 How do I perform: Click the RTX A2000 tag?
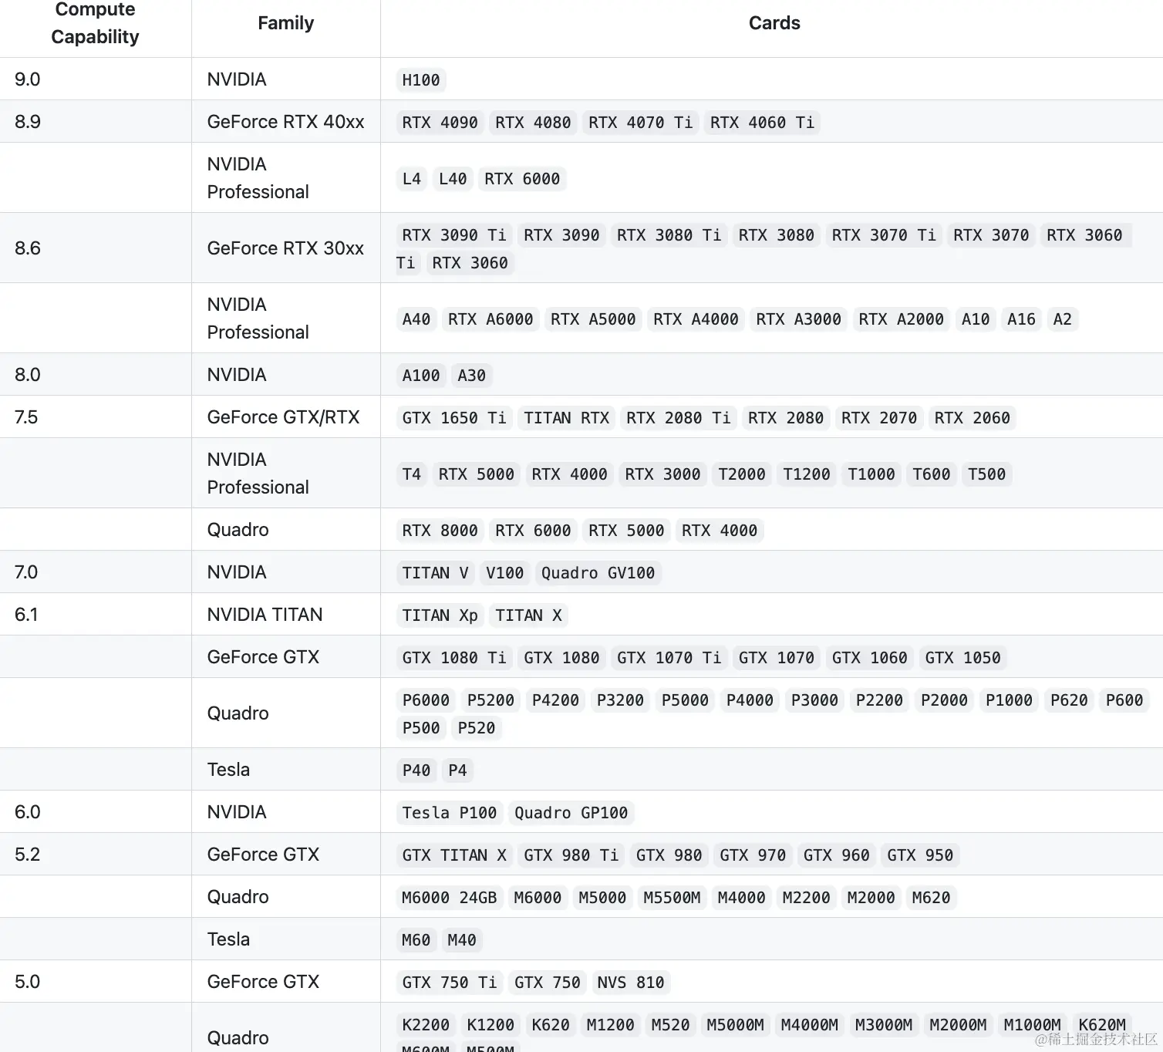pos(901,319)
